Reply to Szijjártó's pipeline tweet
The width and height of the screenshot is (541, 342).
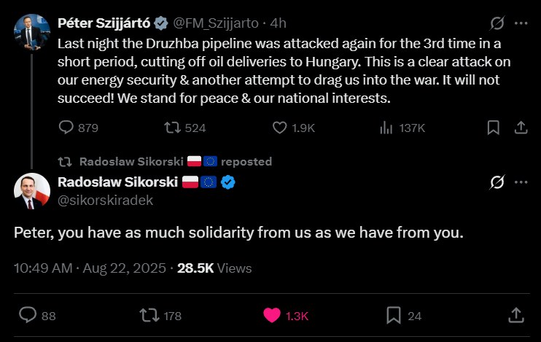click(x=66, y=128)
